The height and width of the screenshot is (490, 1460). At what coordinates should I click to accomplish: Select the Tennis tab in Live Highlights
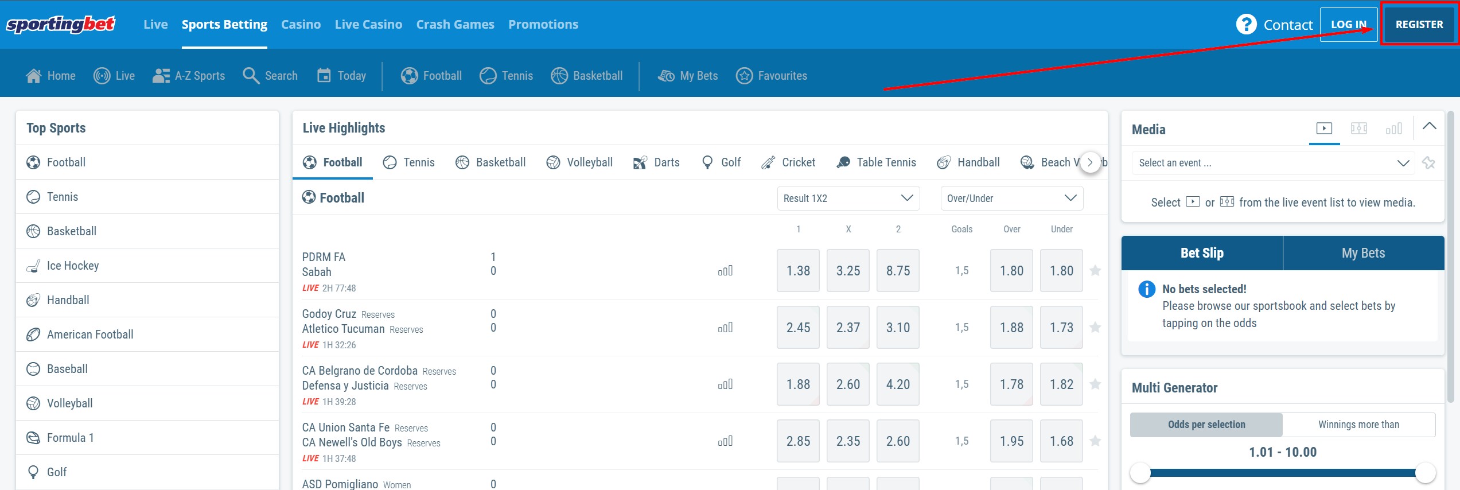coord(409,162)
